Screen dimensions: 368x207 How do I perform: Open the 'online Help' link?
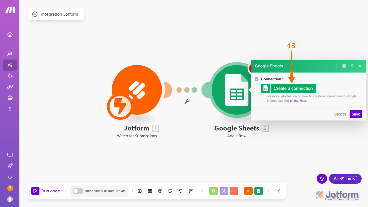[x=298, y=101]
